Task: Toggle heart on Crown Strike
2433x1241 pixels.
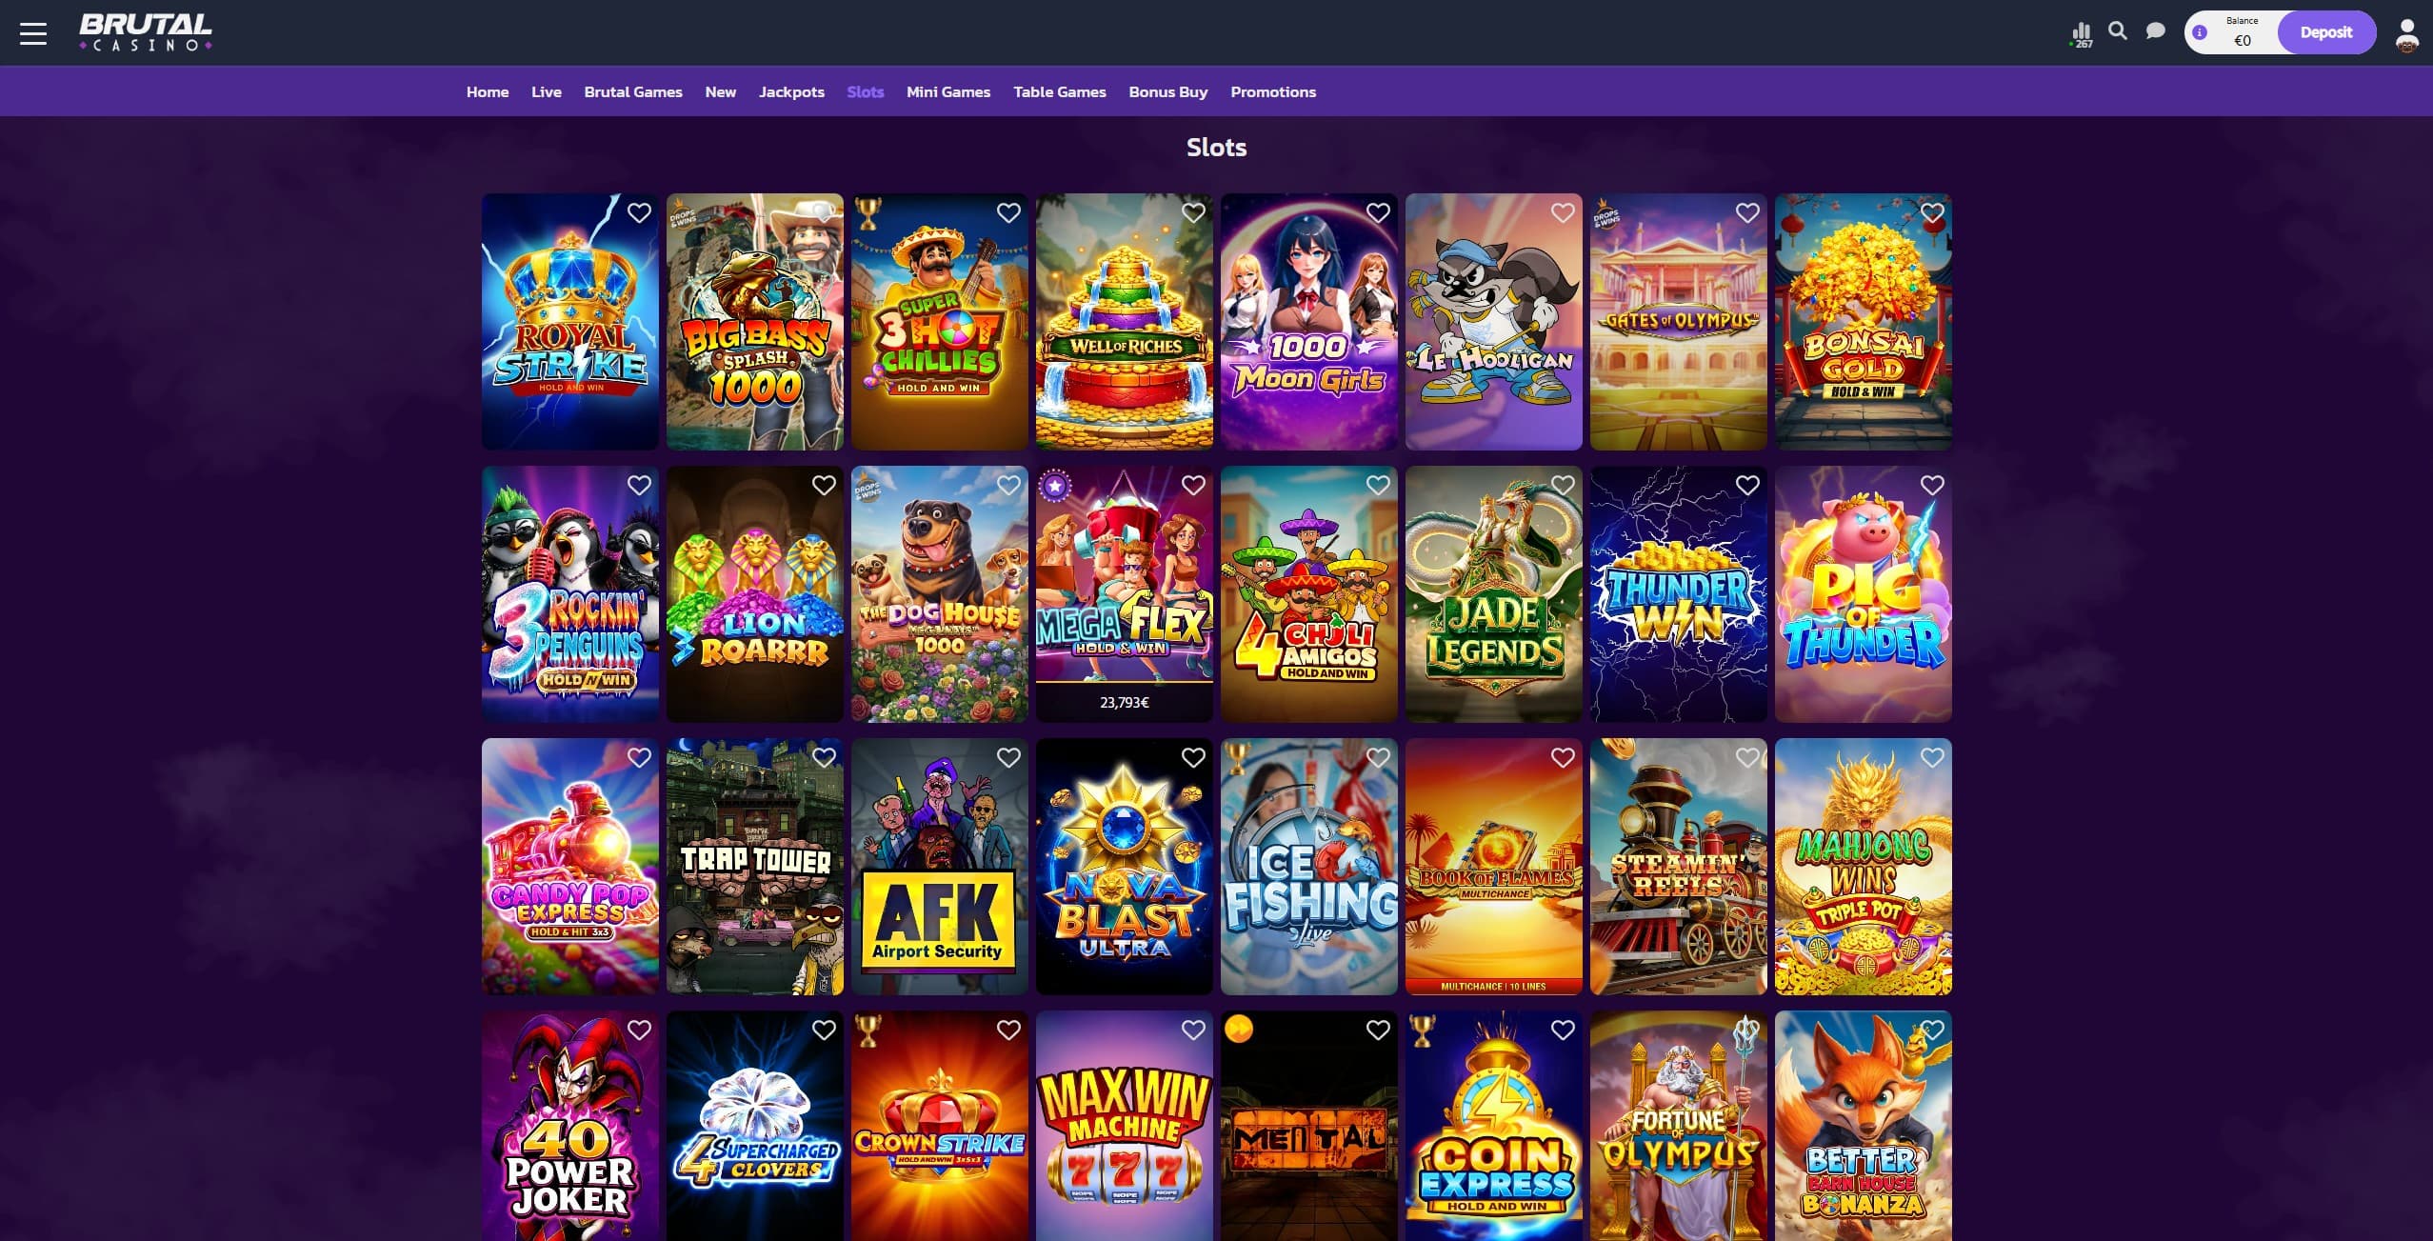Action: click(1008, 1031)
